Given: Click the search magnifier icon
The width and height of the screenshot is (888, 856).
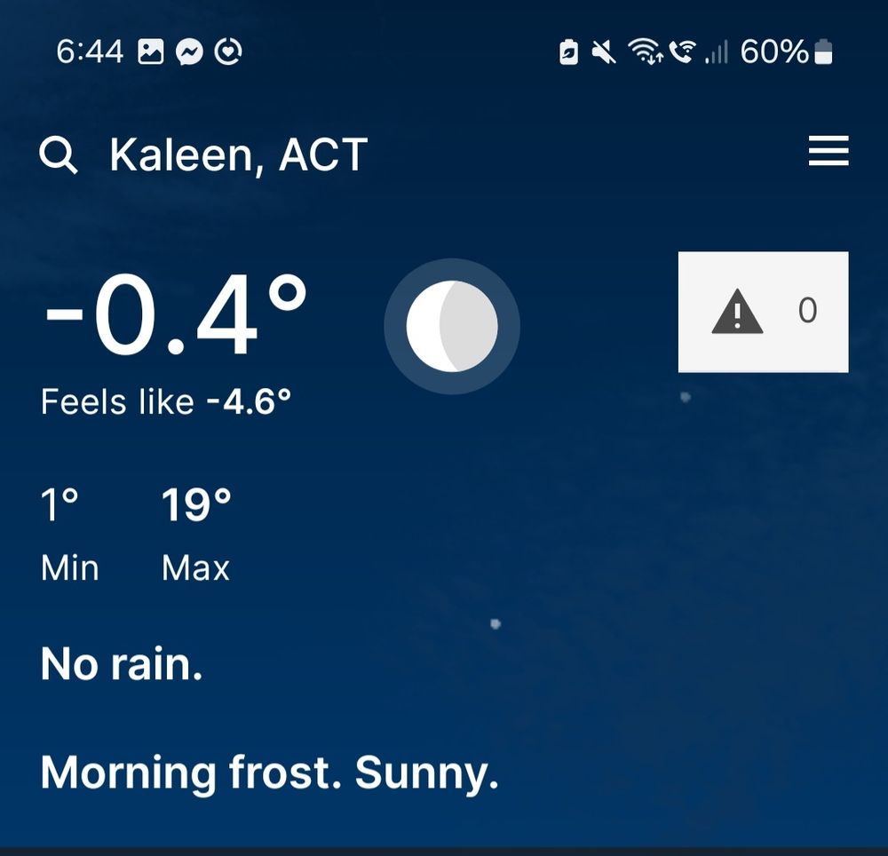Looking at the screenshot, I should pyautogui.click(x=59, y=156).
